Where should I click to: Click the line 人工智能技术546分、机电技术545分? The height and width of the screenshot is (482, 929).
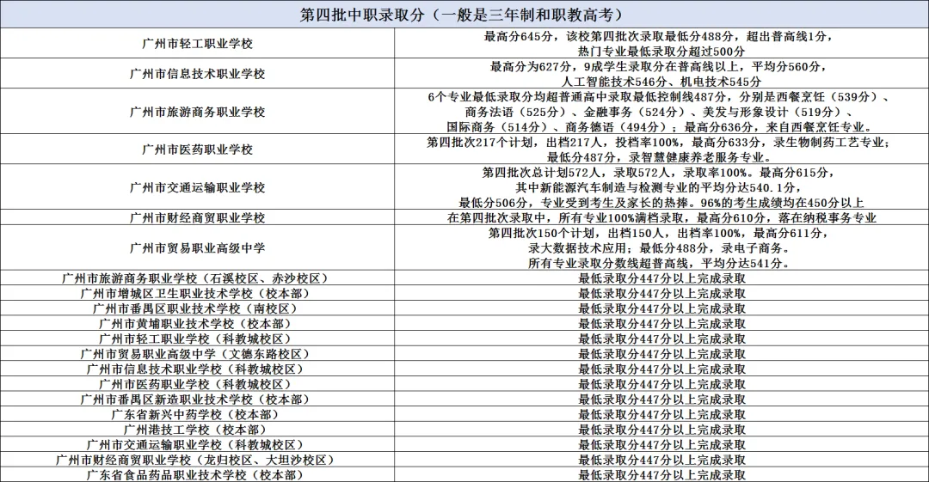(x=661, y=82)
